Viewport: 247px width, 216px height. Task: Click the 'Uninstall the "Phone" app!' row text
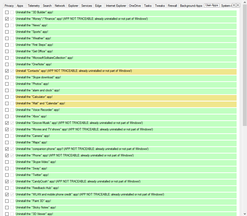click(x=75, y=155)
